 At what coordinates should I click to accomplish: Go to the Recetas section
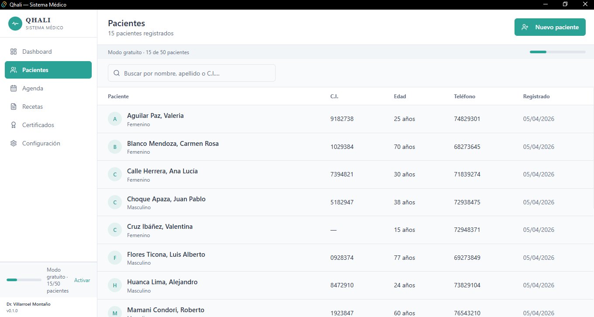click(32, 107)
